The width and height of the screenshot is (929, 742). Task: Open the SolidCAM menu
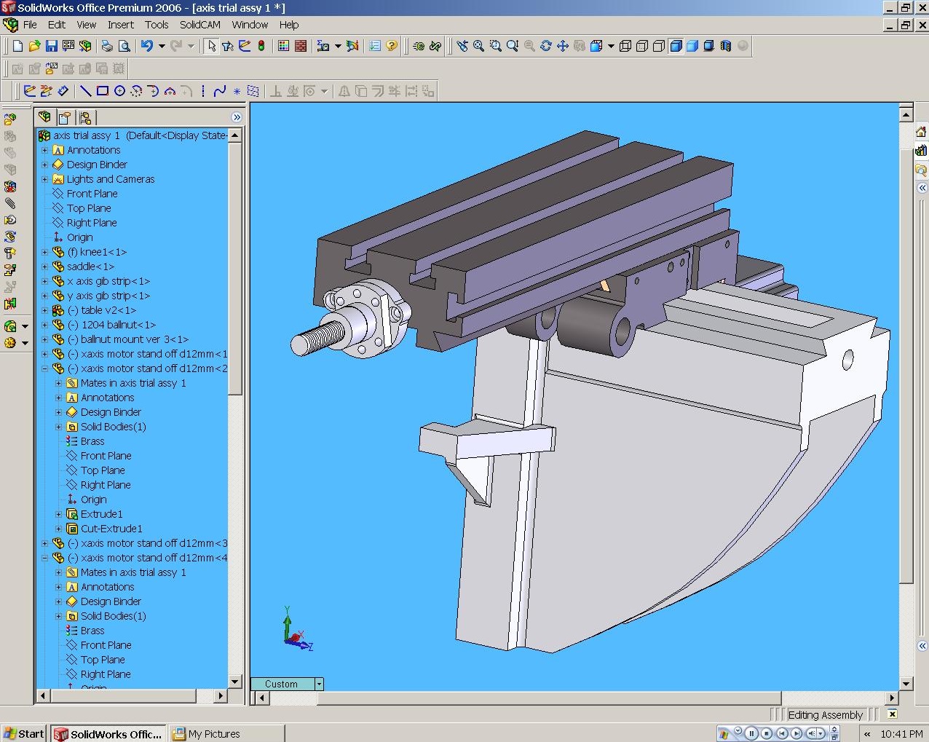point(199,24)
